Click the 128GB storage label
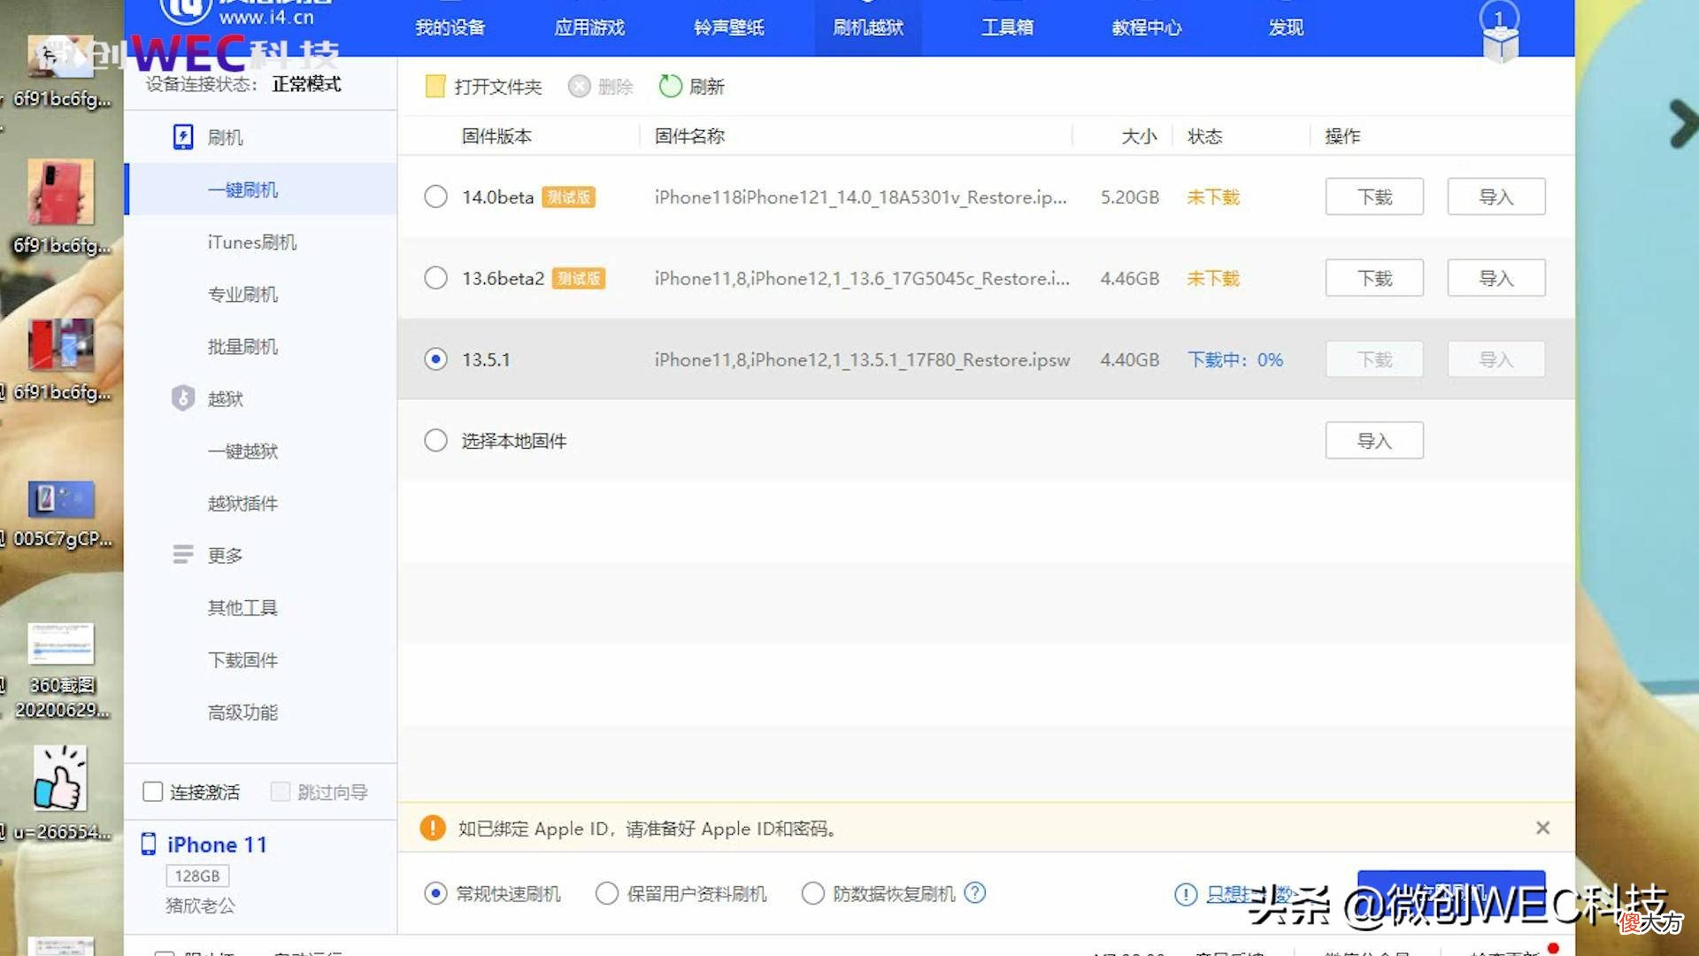The image size is (1699, 956). tap(196, 875)
